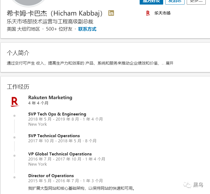Viewport: 210px width, 194px height.
Task: Click the Rakuten logo beside 乐天市场
Action: click(148, 13)
